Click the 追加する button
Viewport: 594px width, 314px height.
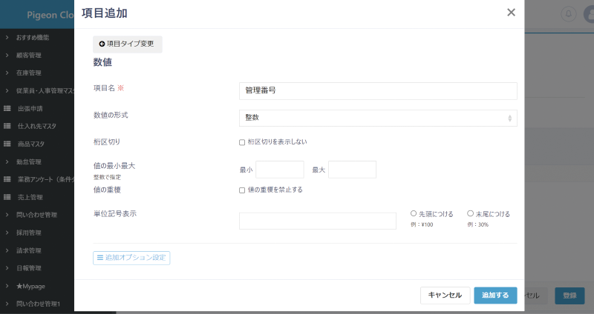(495, 295)
